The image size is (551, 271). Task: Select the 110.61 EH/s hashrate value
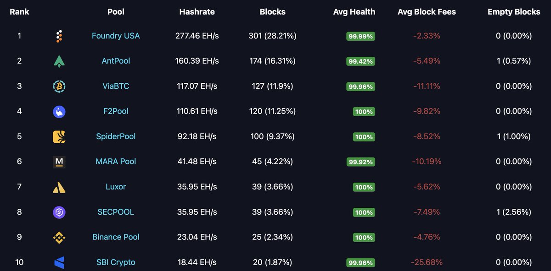pyautogui.click(x=197, y=111)
